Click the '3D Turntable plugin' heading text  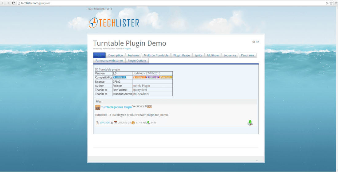(x=107, y=69)
